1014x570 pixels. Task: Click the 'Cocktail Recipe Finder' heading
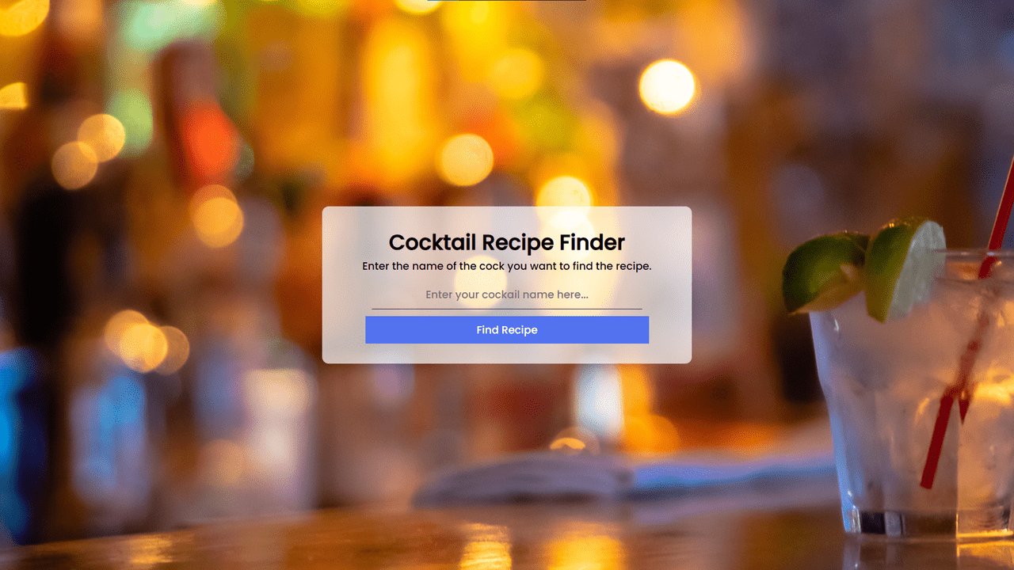(x=507, y=242)
